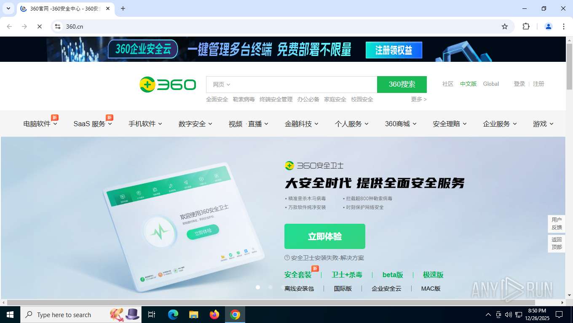The image size is (573, 323).
Task: Open the MAC版 link
Action: 431,289
